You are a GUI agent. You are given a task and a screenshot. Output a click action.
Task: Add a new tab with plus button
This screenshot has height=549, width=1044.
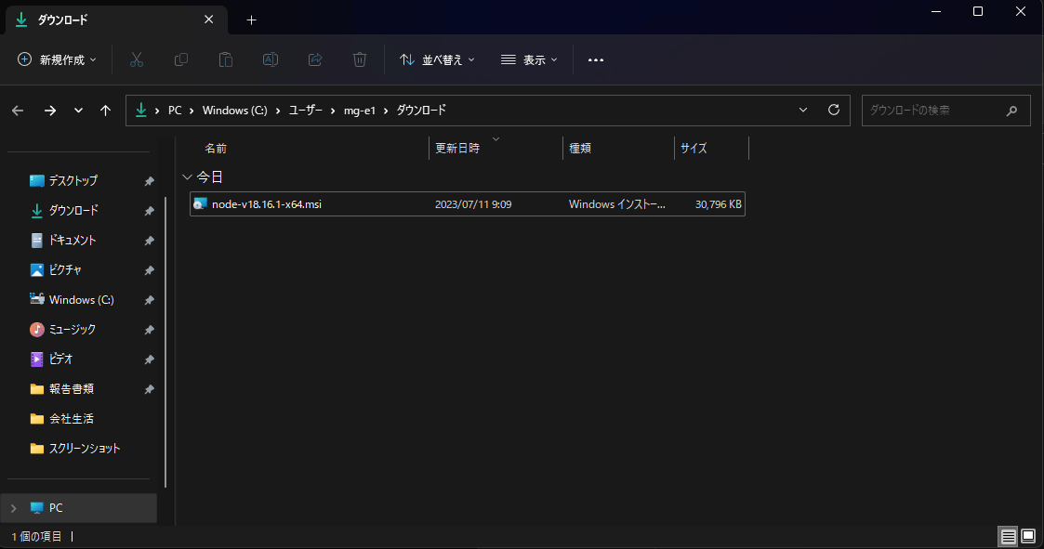tap(252, 20)
